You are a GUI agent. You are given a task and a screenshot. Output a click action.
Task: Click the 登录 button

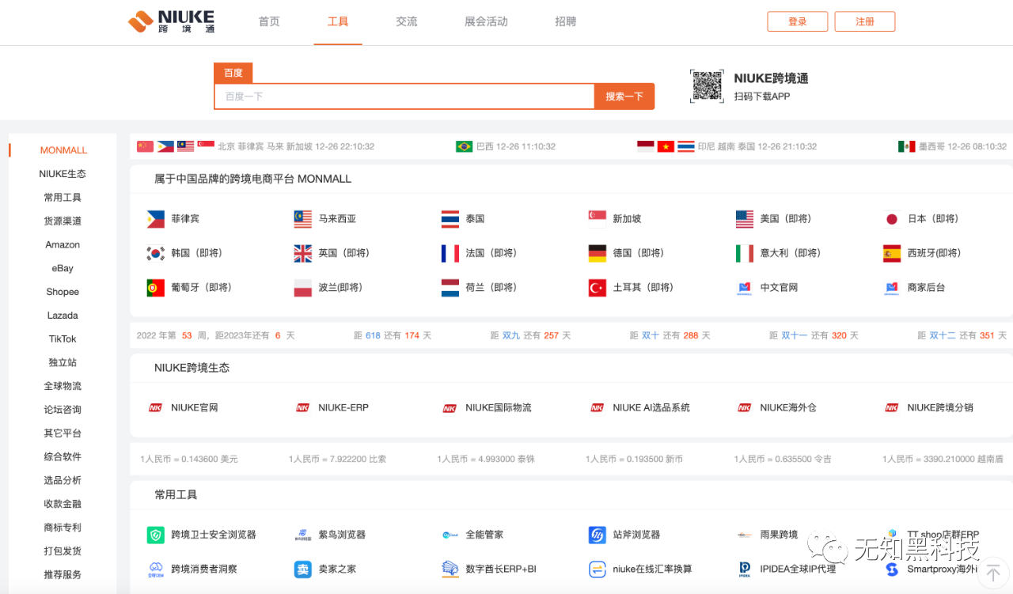(x=798, y=21)
